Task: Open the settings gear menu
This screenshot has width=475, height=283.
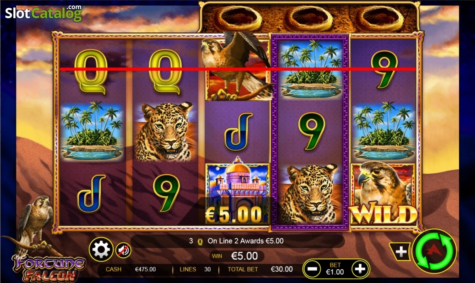Action: point(101,249)
